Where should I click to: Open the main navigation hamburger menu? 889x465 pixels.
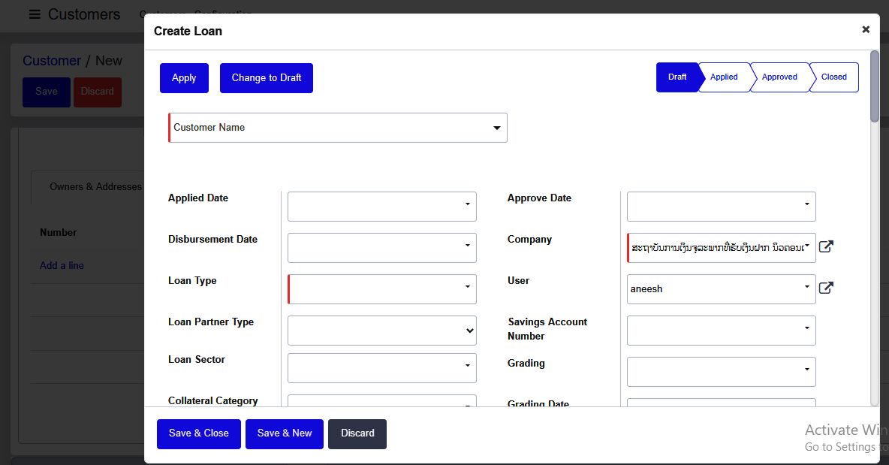(x=35, y=14)
